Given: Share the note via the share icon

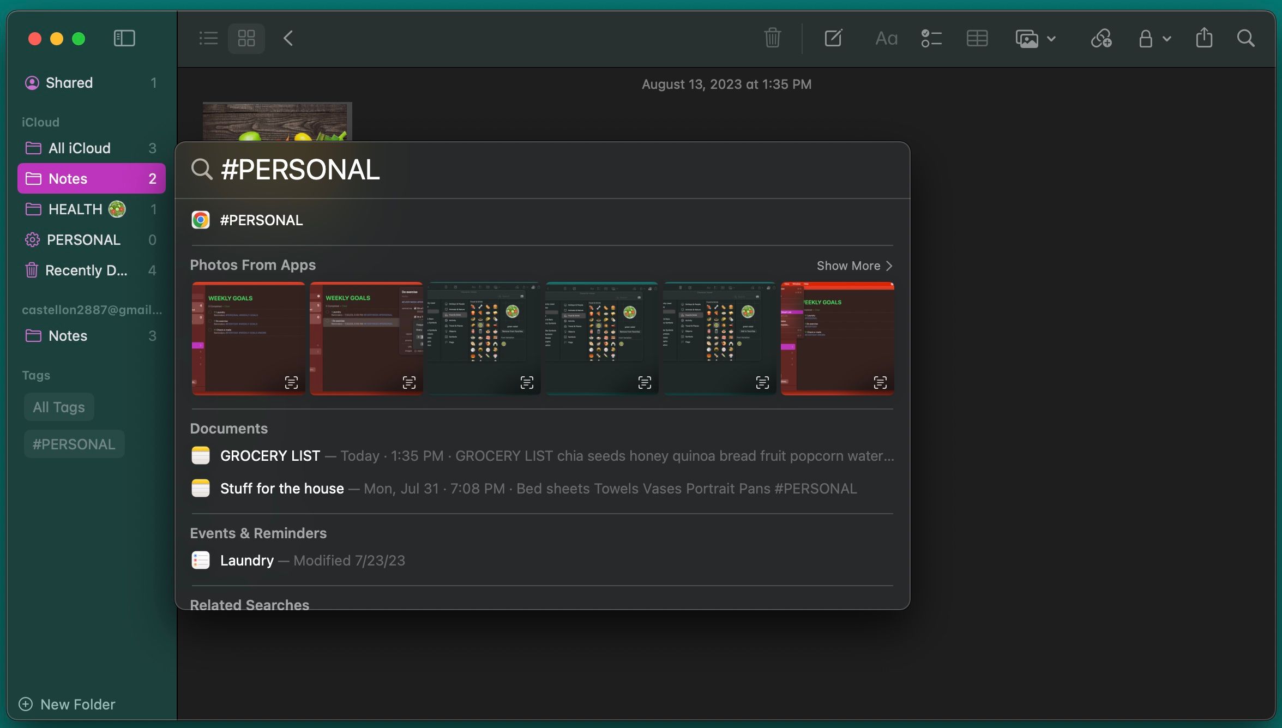Looking at the screenshot, I should coord(1204,38).
